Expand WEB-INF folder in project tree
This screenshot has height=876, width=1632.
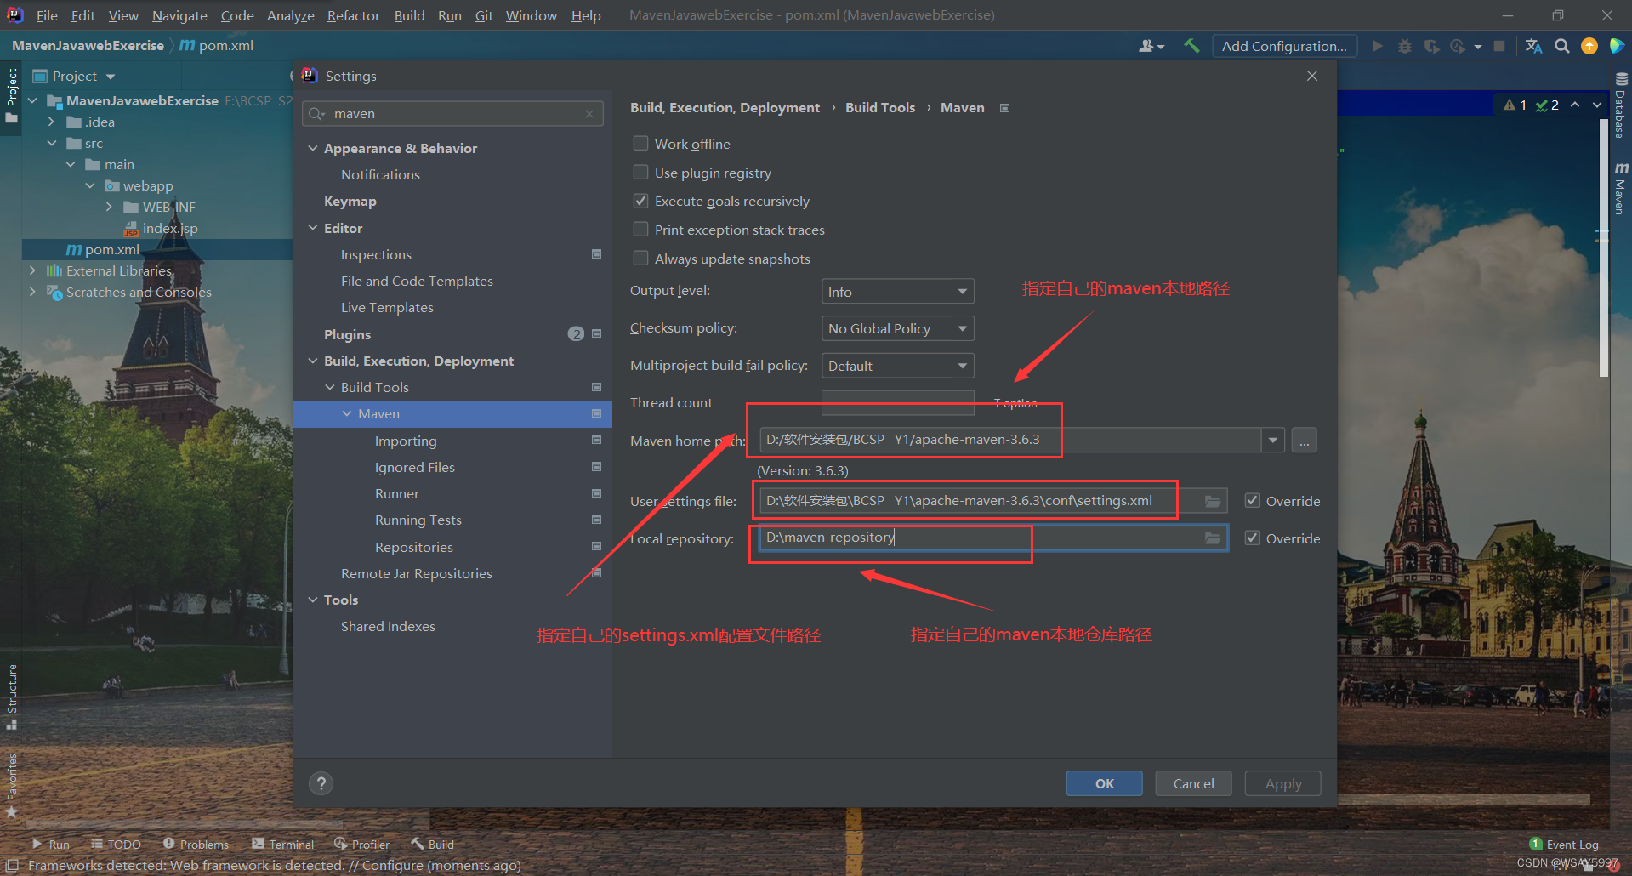click(x=109, y=207)
